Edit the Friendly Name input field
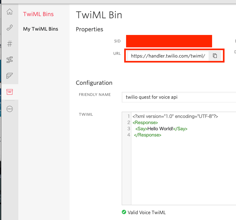 point(179,97)
